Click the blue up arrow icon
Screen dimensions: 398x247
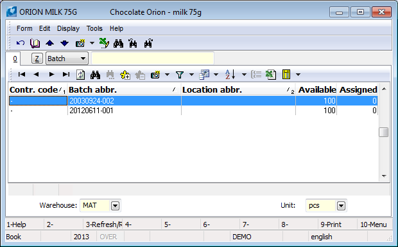(x=50, y=43)
